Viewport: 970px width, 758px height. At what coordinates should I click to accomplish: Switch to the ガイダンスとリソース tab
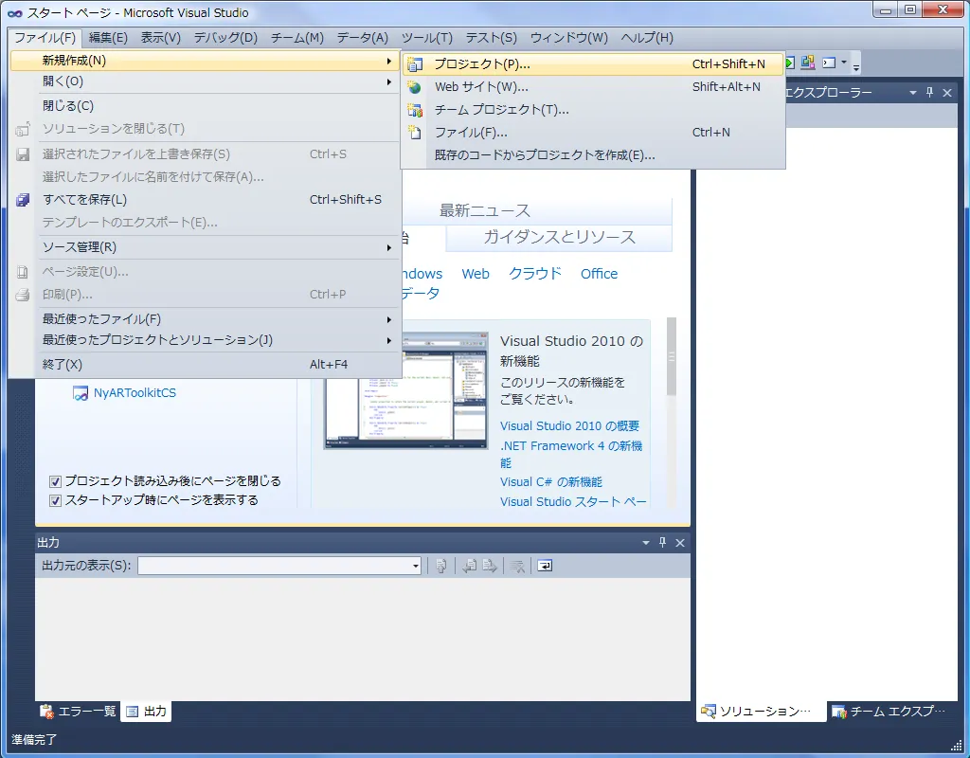pyautogui.click(x=559, y=238)
